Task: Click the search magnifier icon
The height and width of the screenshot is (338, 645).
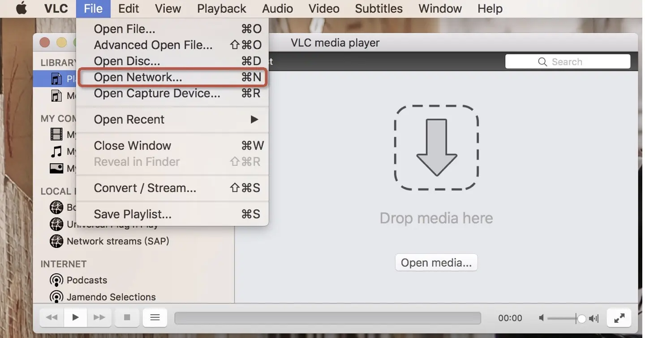Action: click(542, 62)
